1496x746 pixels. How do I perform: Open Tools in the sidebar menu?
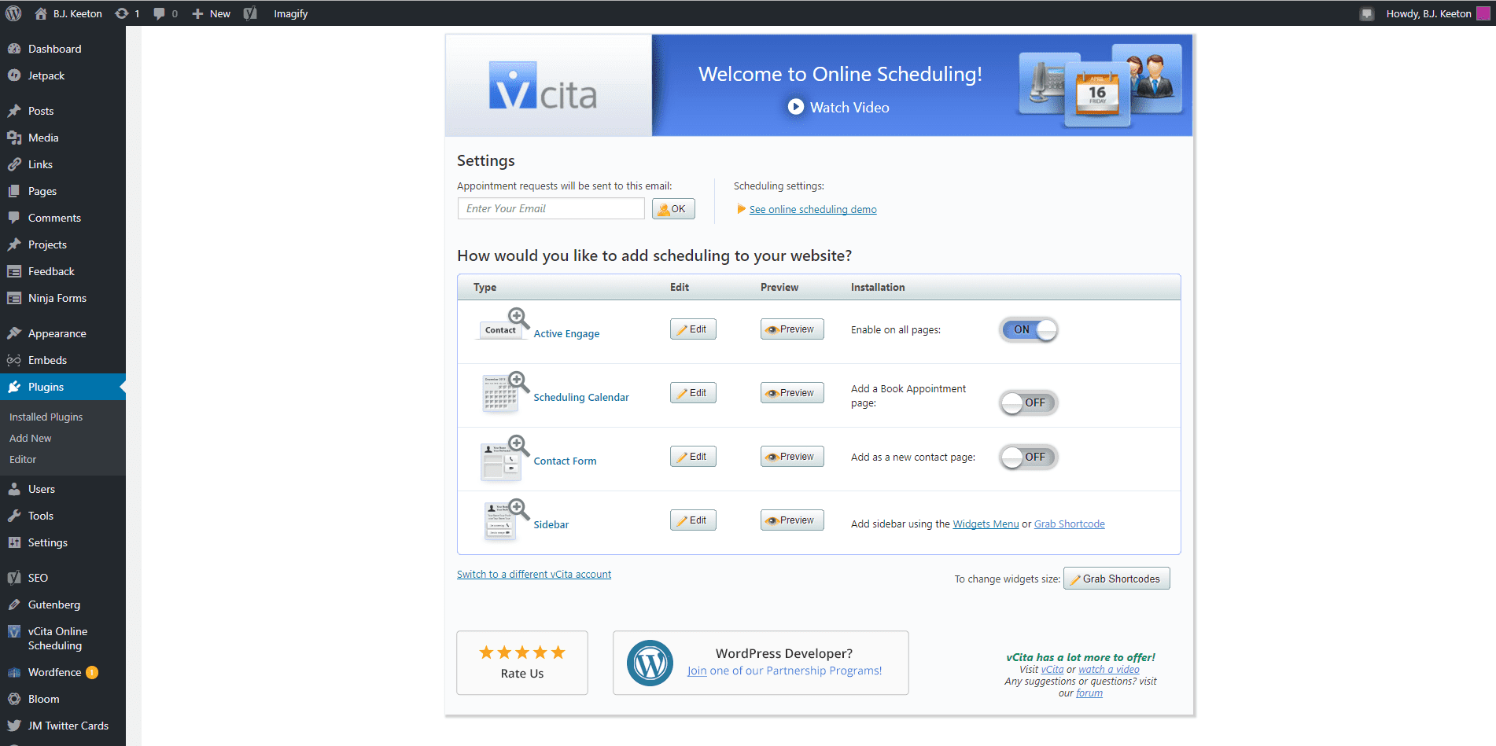click(x=63, y=516)
